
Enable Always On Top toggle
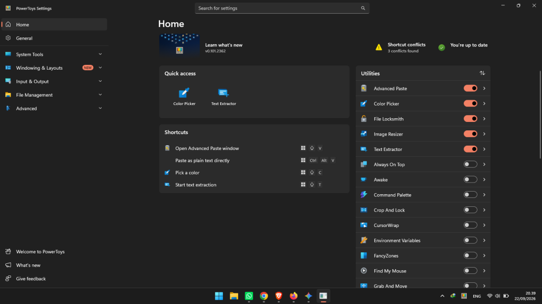click(x=470, y=165)
